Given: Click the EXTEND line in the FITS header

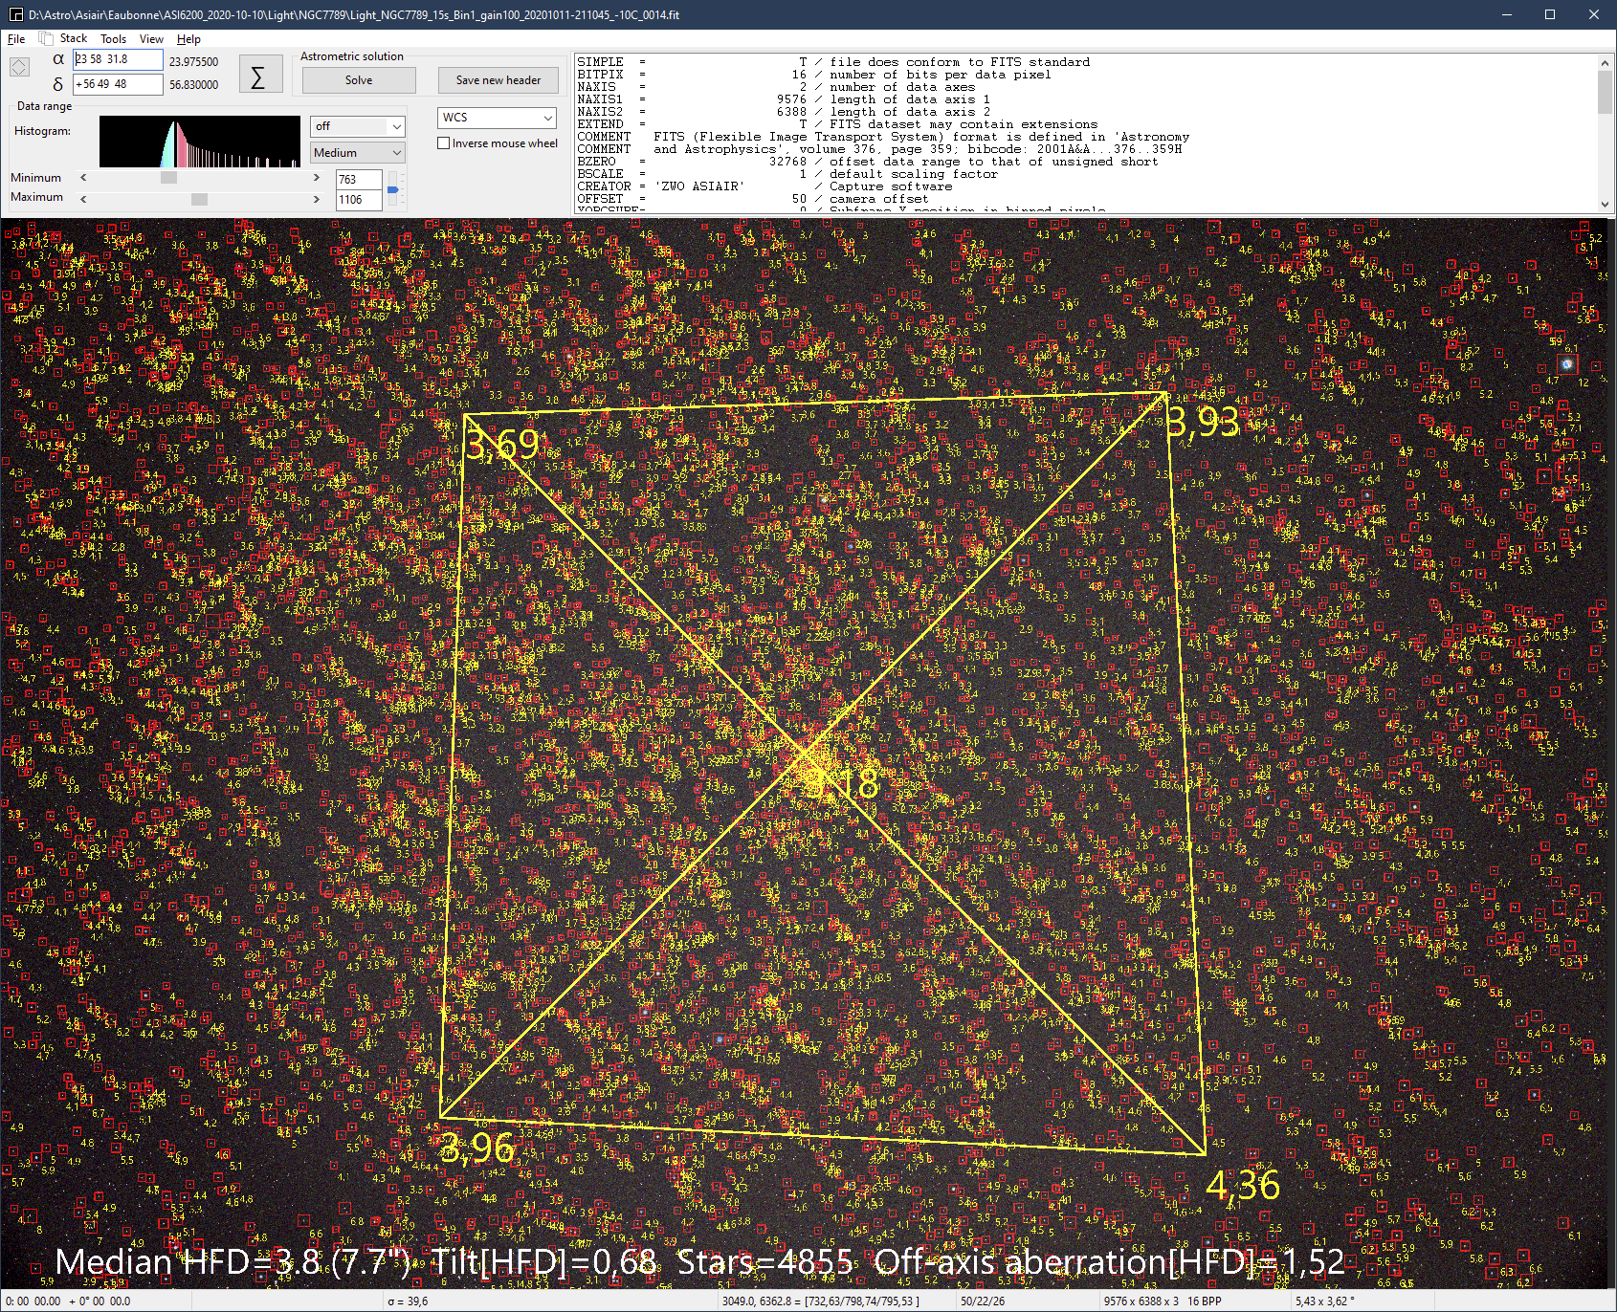Looking at the screenshot, I should (x=837, y=124).
